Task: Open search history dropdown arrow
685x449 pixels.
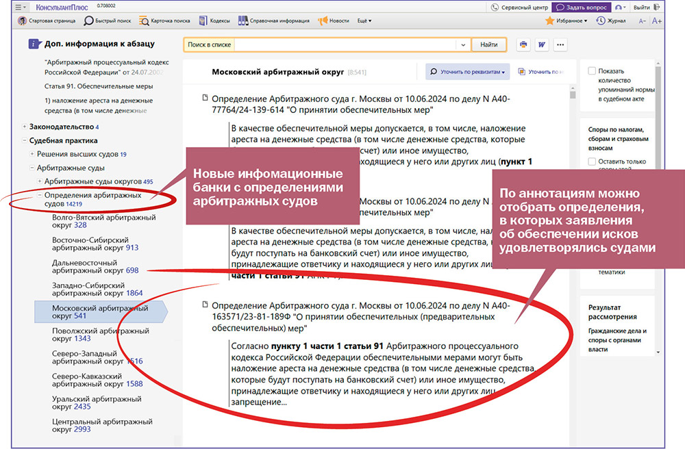Action: coord(463,44)
